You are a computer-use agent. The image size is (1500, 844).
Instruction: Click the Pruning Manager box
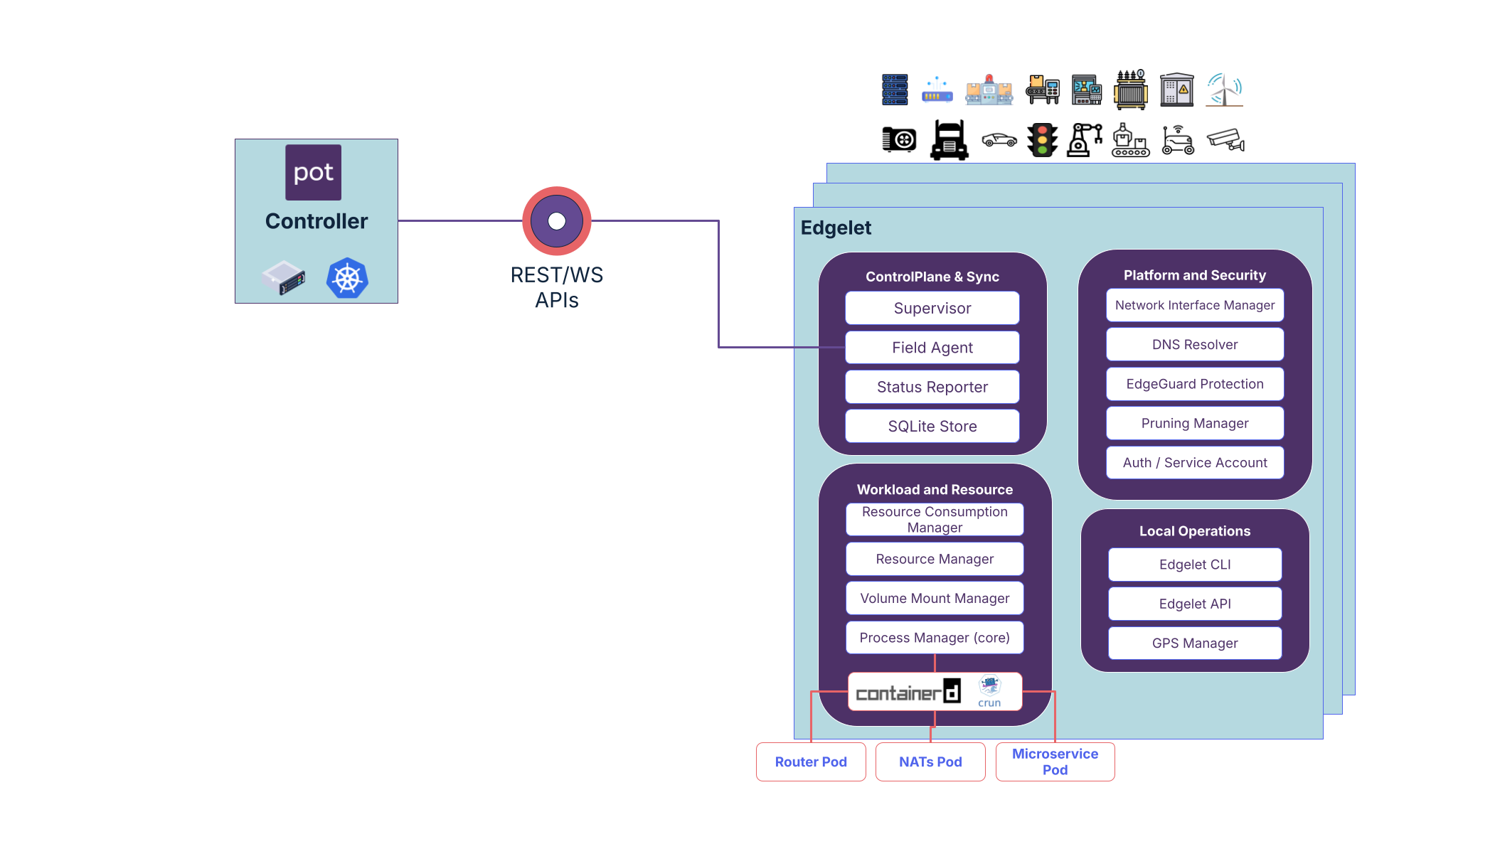click(1195, 423)
